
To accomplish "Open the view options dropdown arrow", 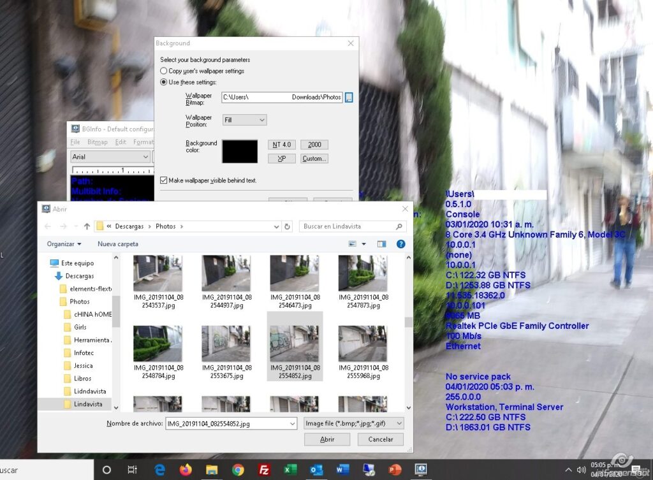I will 363,244.
